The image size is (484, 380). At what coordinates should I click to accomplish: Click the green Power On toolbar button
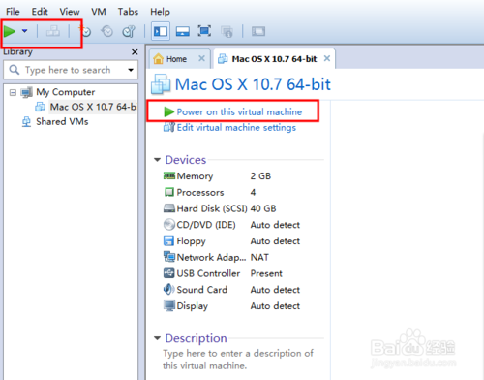pyautogui.click(x=10, y=31)
